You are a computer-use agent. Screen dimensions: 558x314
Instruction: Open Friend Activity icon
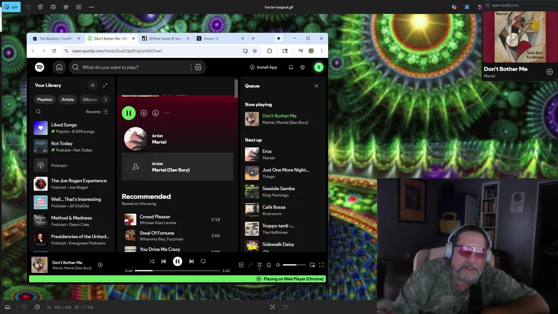click(x=303, y=67)
